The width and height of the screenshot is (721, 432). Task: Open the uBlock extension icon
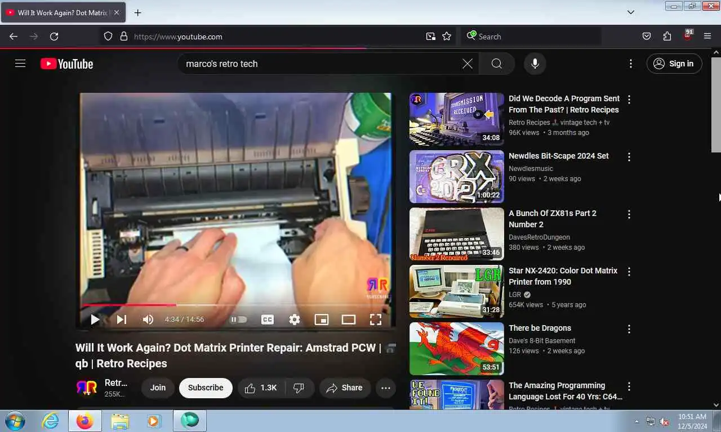pyautogui.click(x=687, y=36)
